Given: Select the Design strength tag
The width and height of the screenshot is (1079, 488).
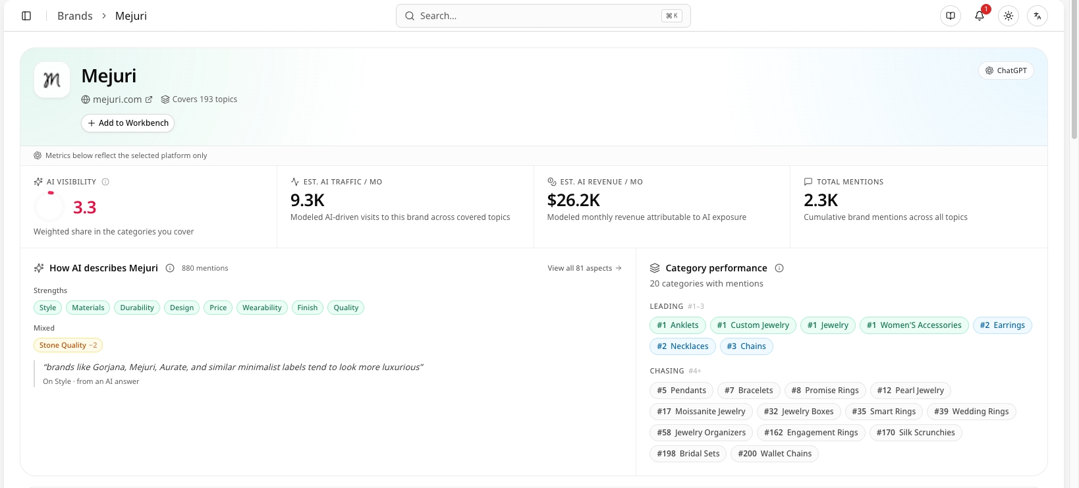Looking at the screenshot, I should [x=182, y=308].
